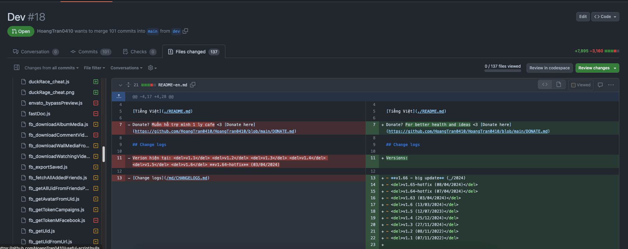This screenshot has width=628, height=249.
Task: Expand all lines of README-en.md diff
Action: 128,85
